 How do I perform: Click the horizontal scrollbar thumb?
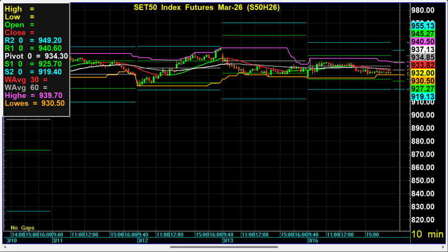pyautogui.click(x=224, y=247)
